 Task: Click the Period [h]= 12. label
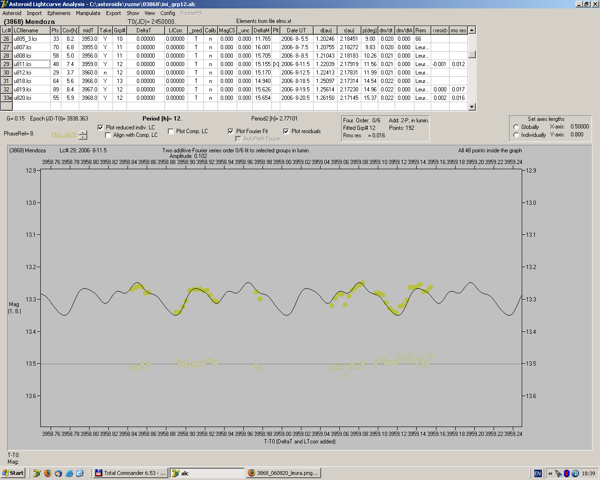(x=162, y=119)
